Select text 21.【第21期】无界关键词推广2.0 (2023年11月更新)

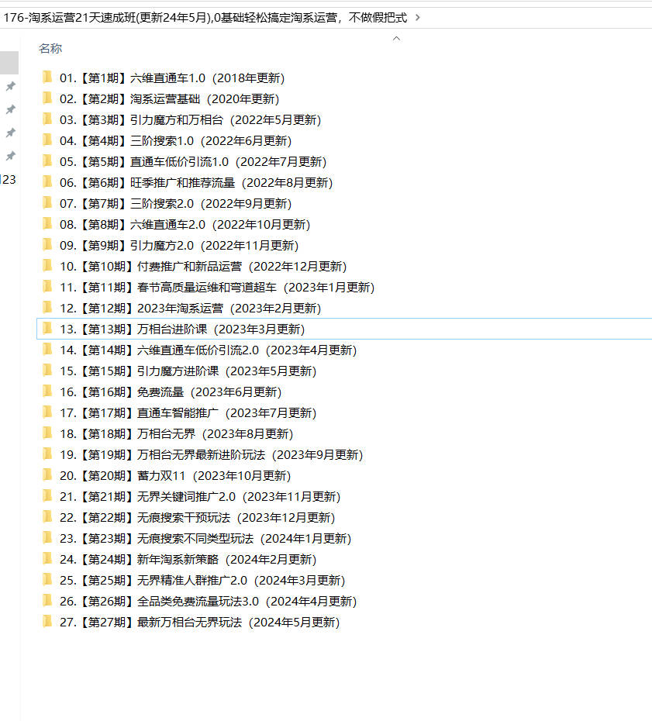[200, 497]
